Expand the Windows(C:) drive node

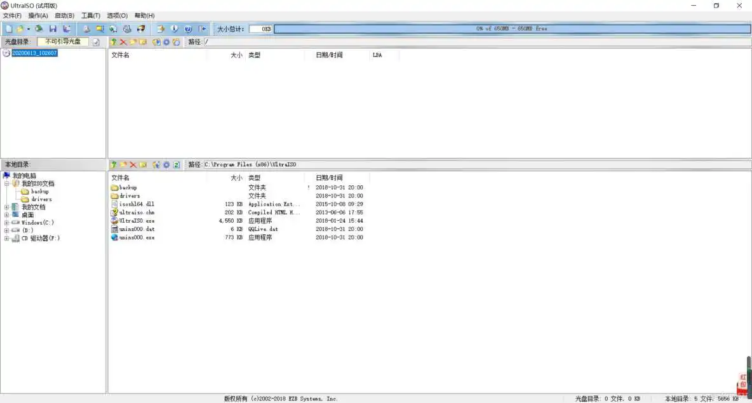tap(6, 222)
